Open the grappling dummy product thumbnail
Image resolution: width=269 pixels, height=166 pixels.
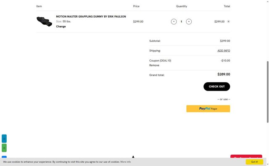point(44,21)
